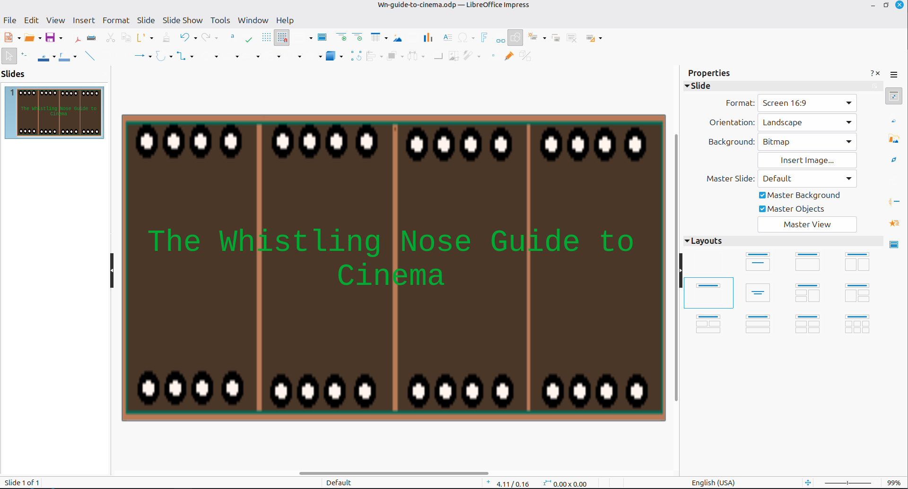Image resolution: width=908 pixels, height=489 pixels.
Task: Close the Properties sidebar deck
Action: pyautogui.click(x=878, y=73)
